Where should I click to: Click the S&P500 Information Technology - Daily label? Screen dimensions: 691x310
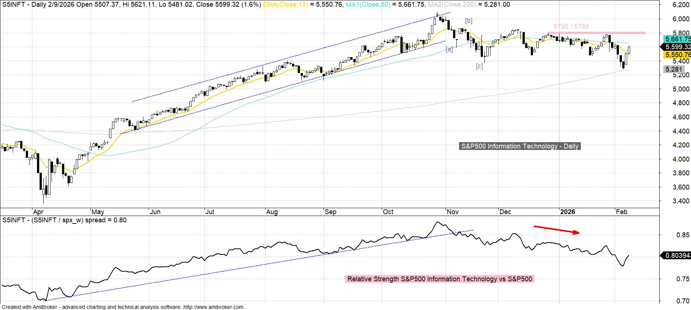pos(520,146)
